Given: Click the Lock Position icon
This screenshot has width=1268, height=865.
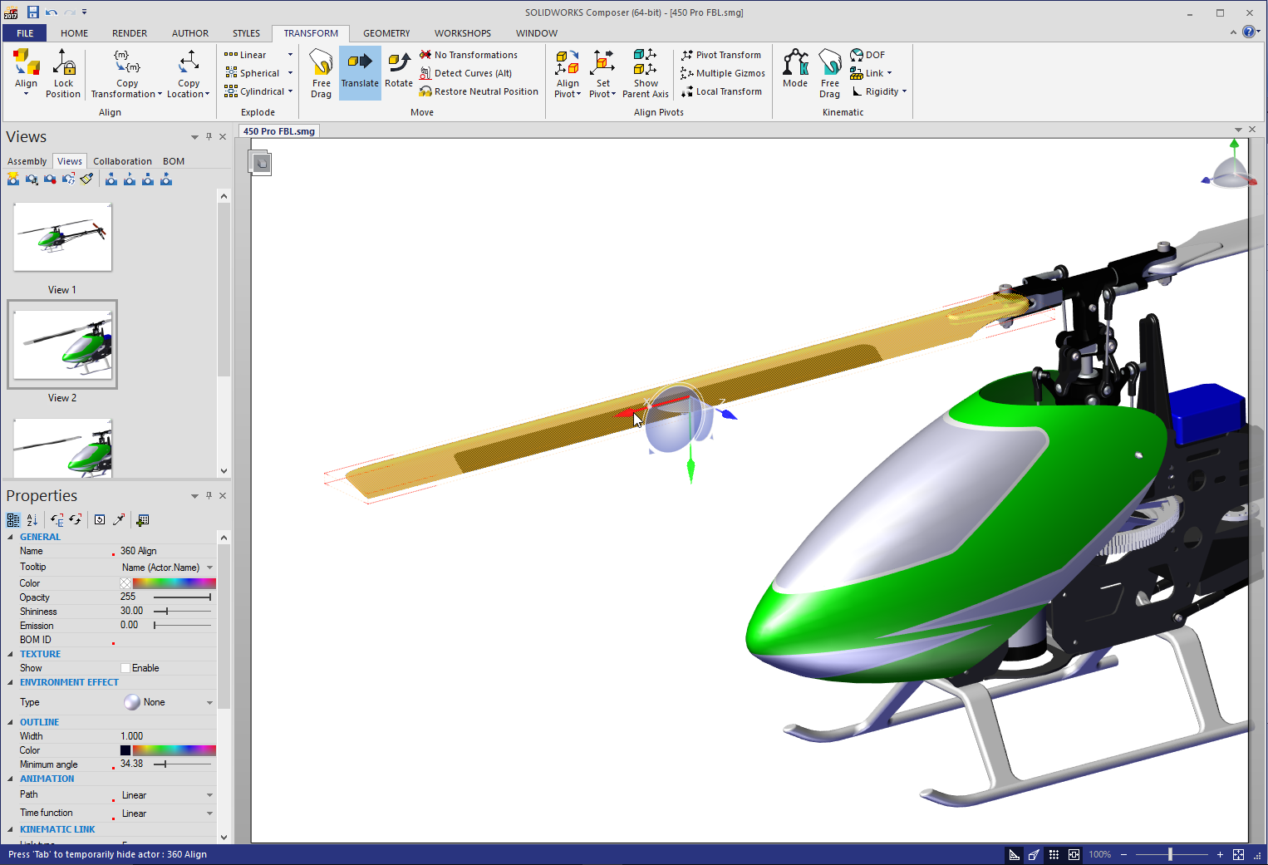Looking at the screenshot, I should click(x=63, y=73).
